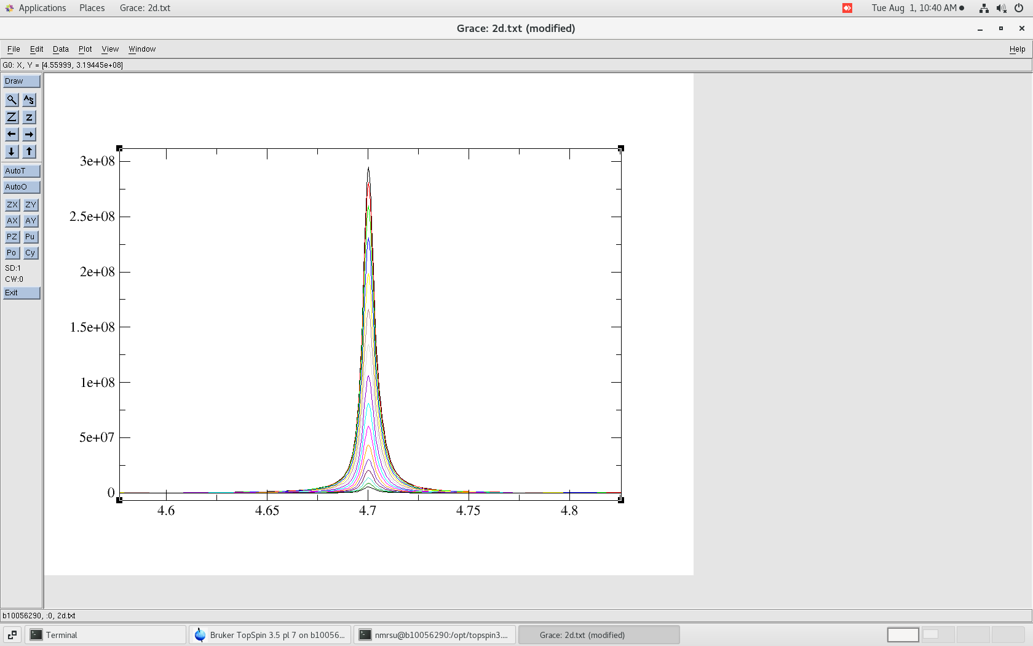Image resolution: width=1033 pixels, height=646 pixels.
Task: Click the autoscale 'AS' icon
Action: [29, 100]
